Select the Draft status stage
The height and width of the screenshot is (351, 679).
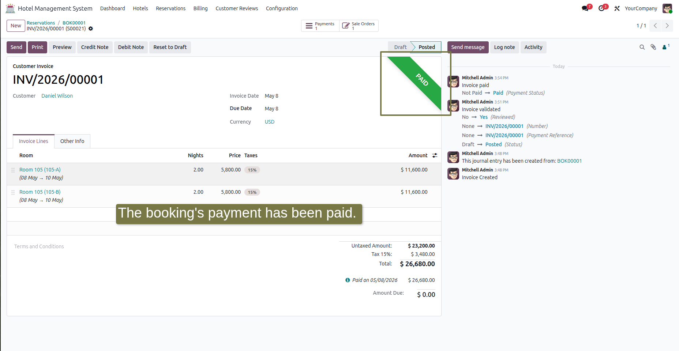[400, 47]
